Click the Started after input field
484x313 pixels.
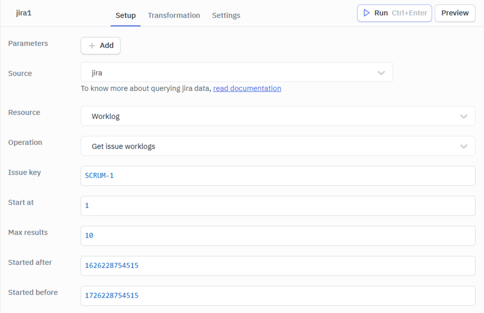pyautogui.click(x=278, y=266)
